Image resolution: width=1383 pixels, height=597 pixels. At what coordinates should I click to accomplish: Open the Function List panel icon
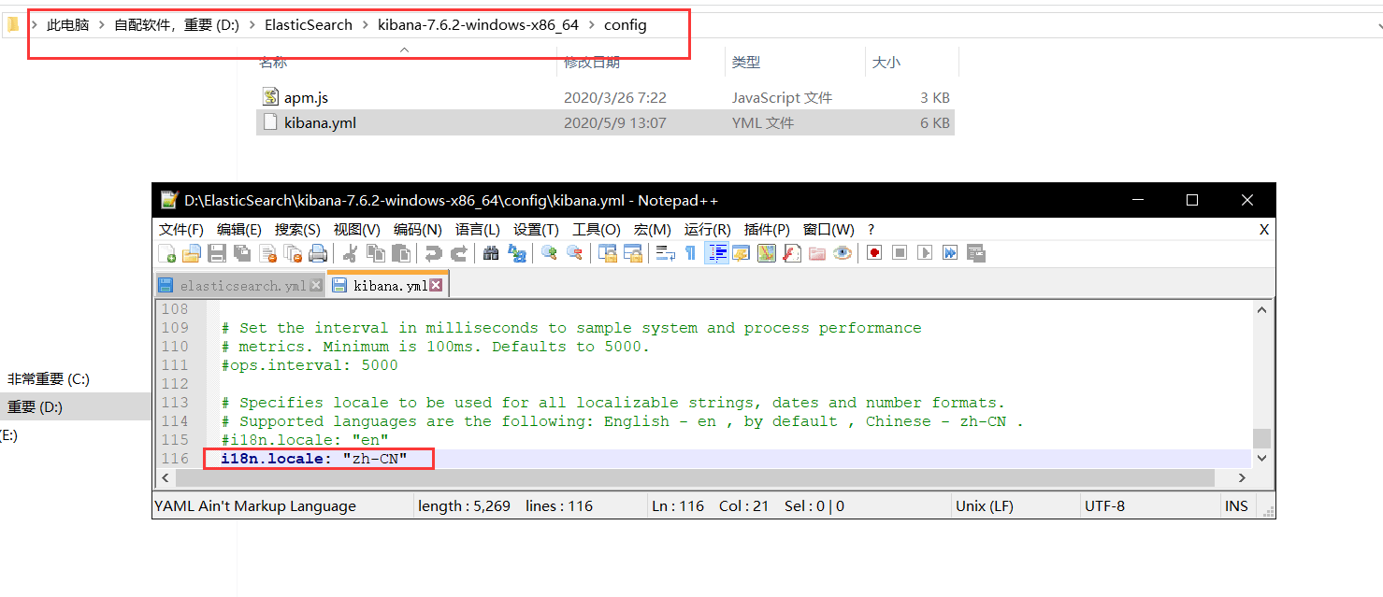(792, 253)
